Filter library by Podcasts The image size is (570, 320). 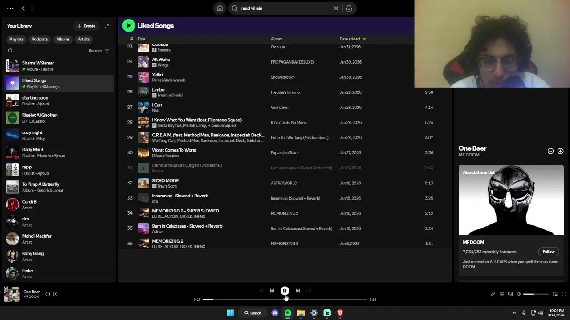(40, 39)
